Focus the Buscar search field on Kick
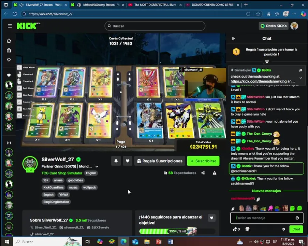Screen dimensions: 308x246 (155, 26)
